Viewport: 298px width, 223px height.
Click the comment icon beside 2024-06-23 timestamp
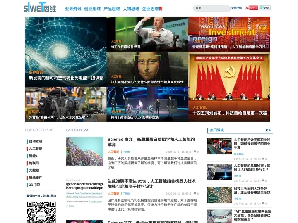pos(195,193)
